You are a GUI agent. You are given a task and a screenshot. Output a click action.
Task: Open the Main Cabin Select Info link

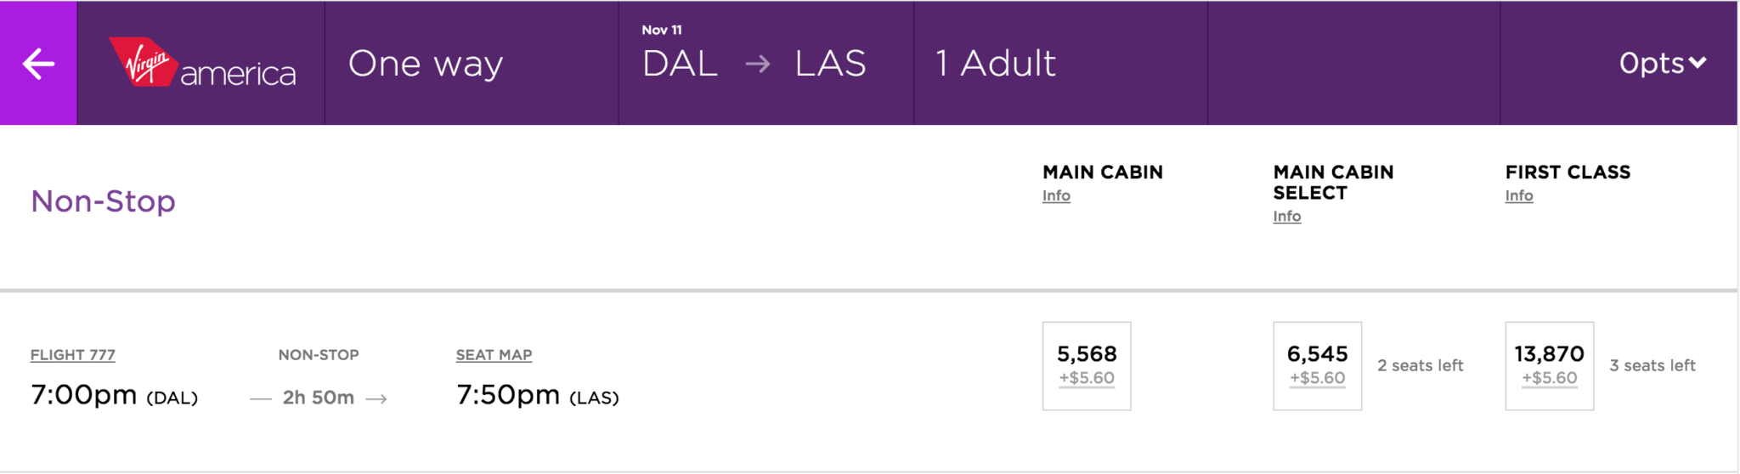pos(1286,216)
